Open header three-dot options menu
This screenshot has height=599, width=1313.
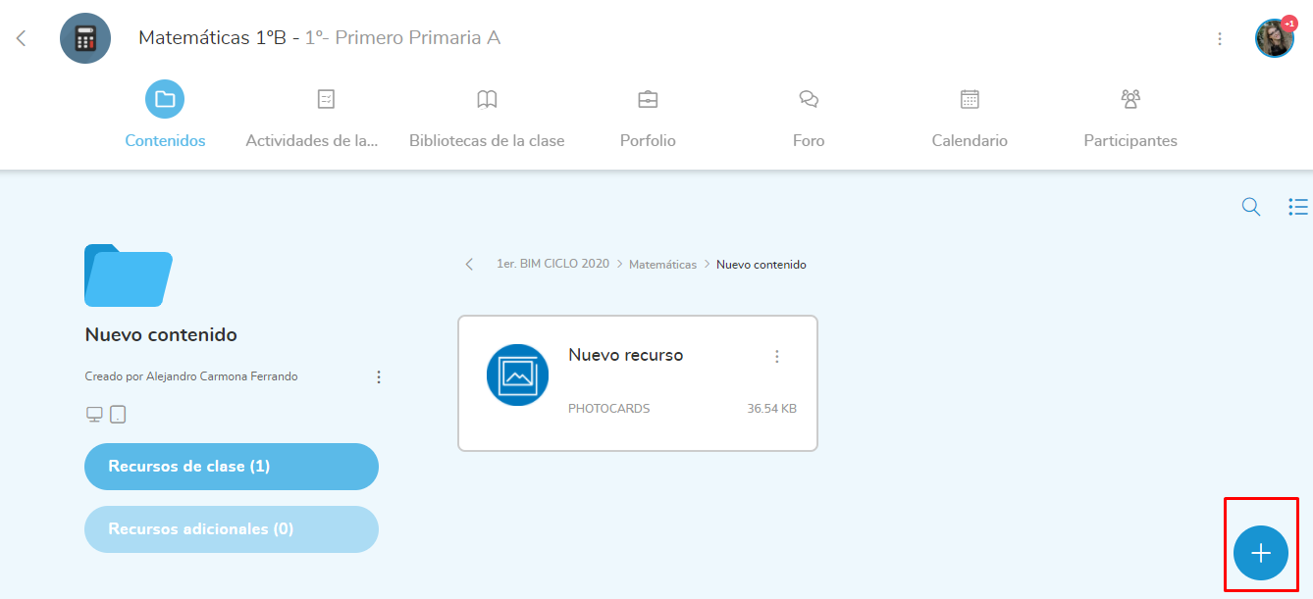click(x=1220, y=39)
